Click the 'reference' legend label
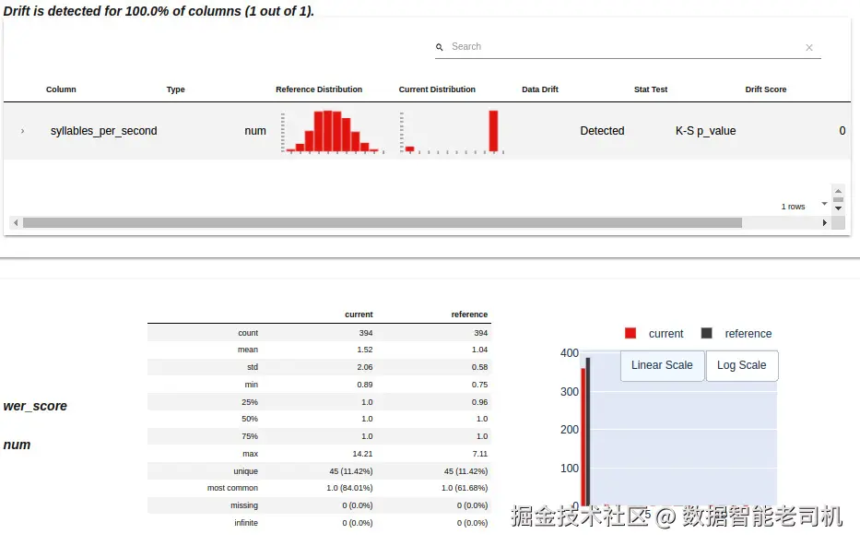 pyautogui.click(x=748, y=334)
